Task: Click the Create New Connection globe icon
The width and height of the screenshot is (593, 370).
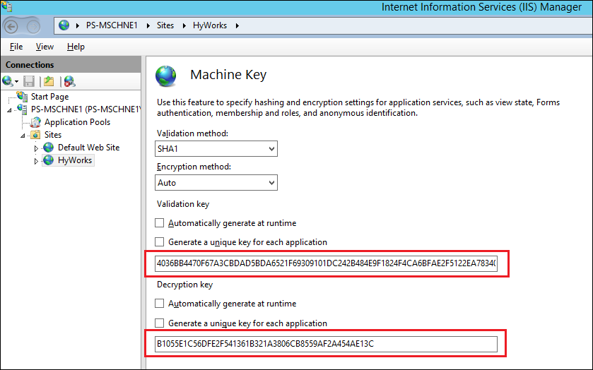Action: point(8,81)
